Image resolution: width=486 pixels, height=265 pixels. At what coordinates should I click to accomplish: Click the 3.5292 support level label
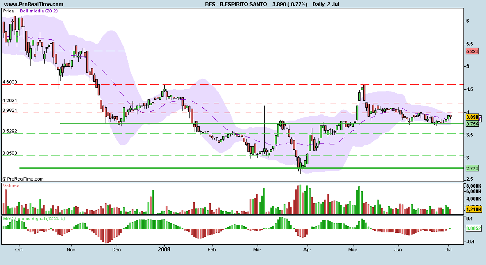click(10, 131)
